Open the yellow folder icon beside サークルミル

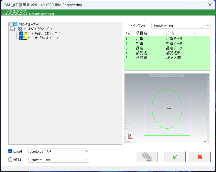point(25,38)
